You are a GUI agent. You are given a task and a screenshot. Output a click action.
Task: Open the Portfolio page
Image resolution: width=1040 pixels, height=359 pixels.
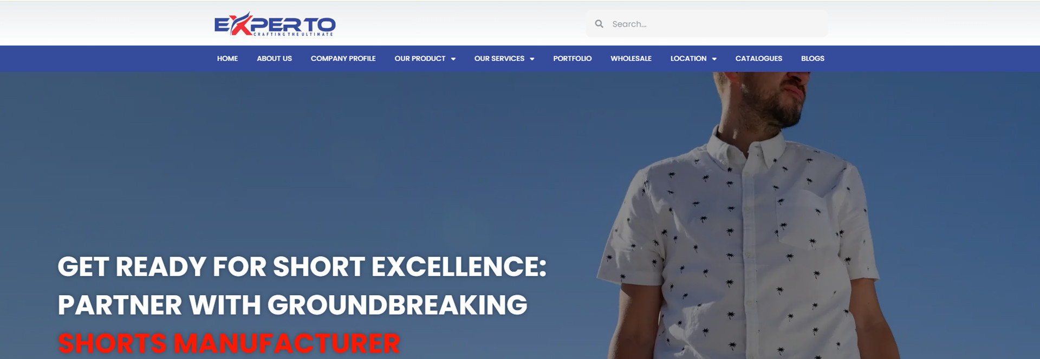click(572, 58)
